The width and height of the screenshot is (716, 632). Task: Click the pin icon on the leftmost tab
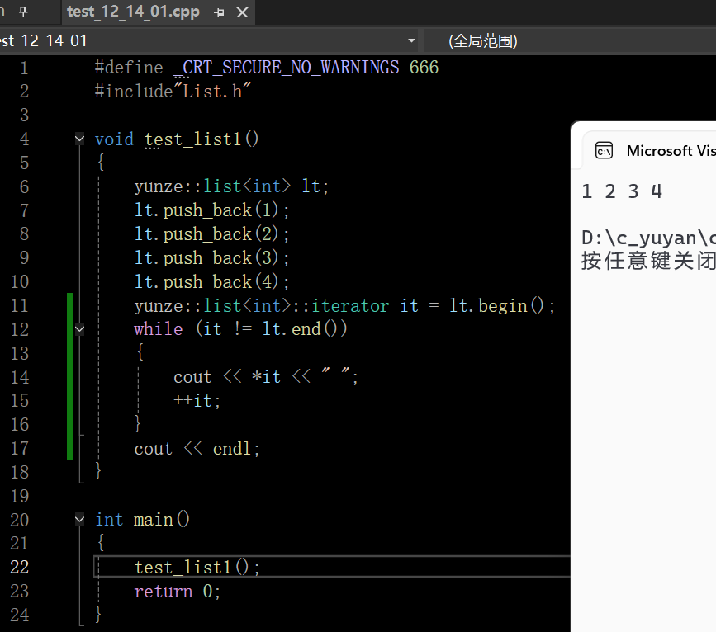23,12
